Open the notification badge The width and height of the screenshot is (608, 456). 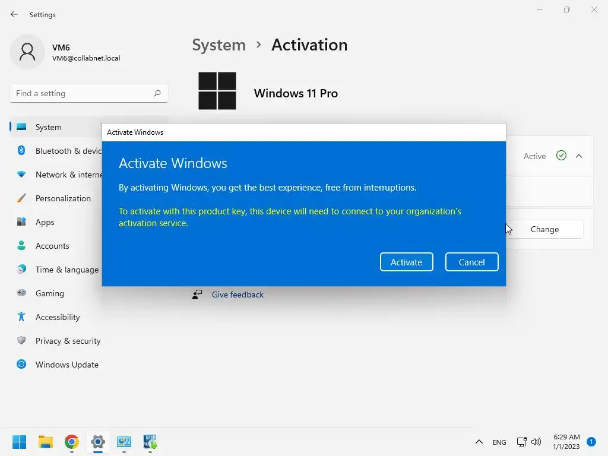591,442
